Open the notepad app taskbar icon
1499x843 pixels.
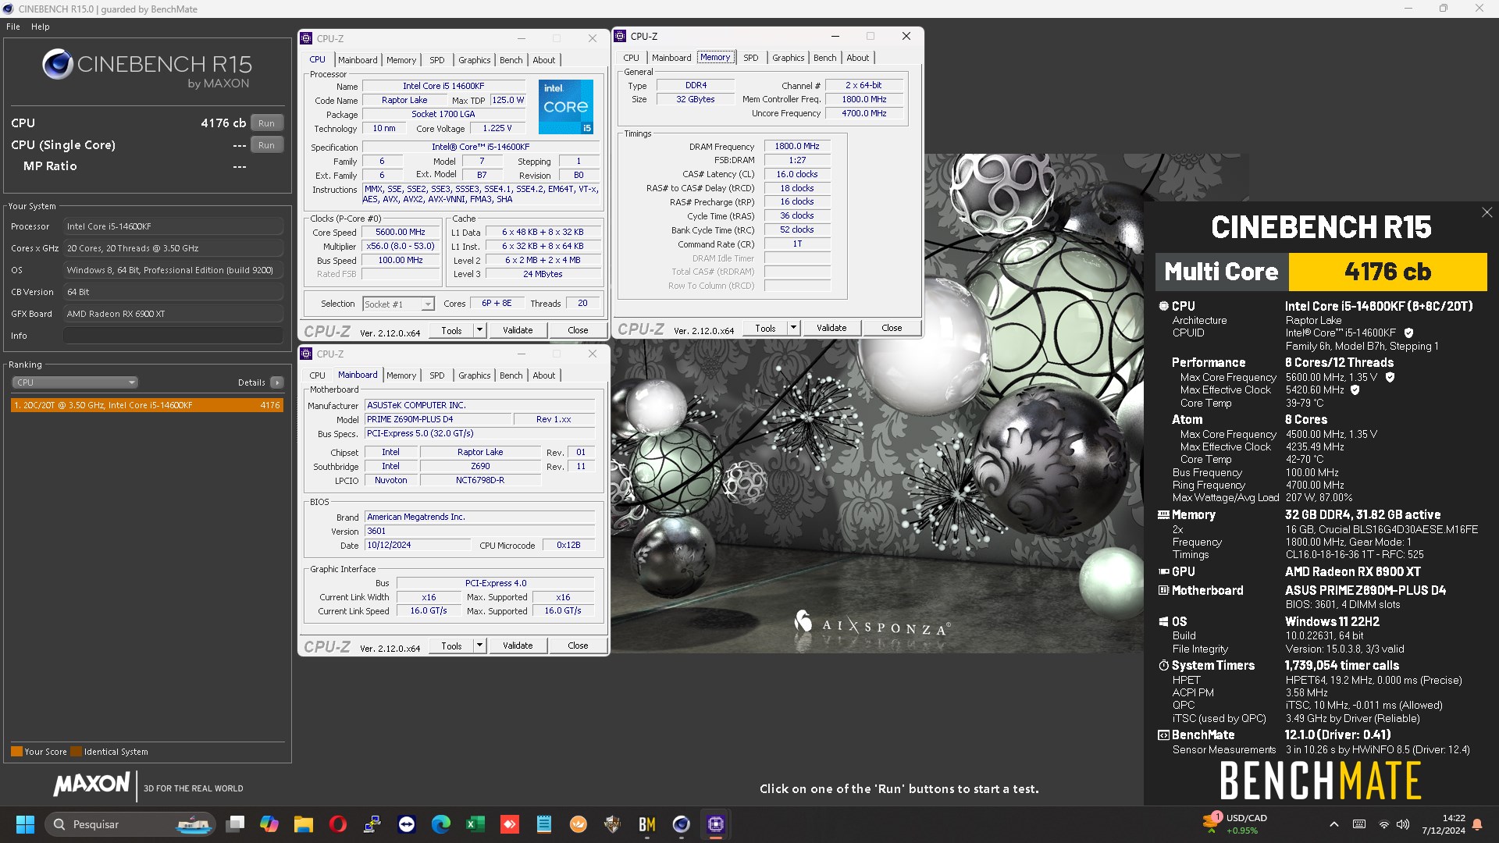coord(544,824)
